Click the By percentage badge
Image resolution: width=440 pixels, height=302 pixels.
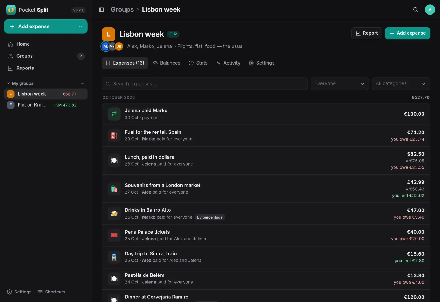pos(210,217)
